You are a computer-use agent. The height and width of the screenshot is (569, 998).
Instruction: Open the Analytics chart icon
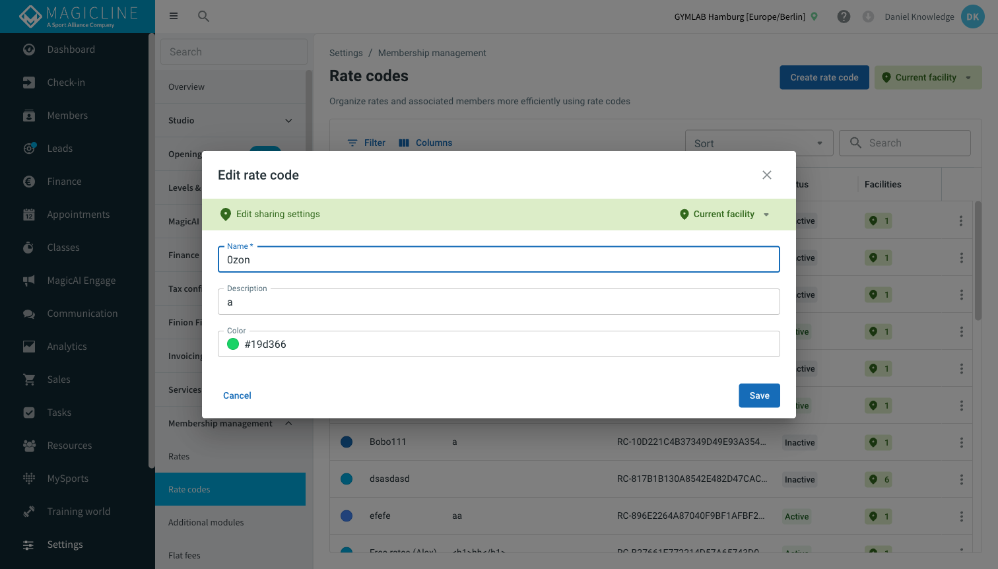pyautogui.click(x=29, y=347)
